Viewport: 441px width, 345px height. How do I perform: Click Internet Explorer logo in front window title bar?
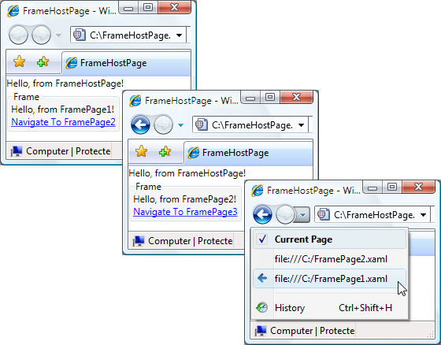click(x=257, y=191)
